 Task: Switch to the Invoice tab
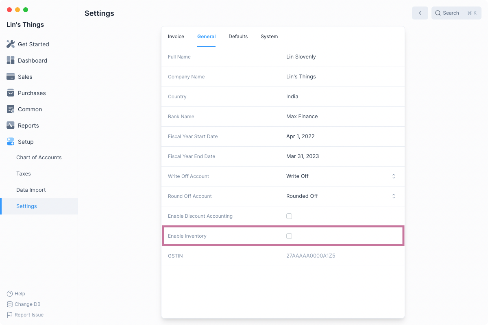[x=176, y=37]
